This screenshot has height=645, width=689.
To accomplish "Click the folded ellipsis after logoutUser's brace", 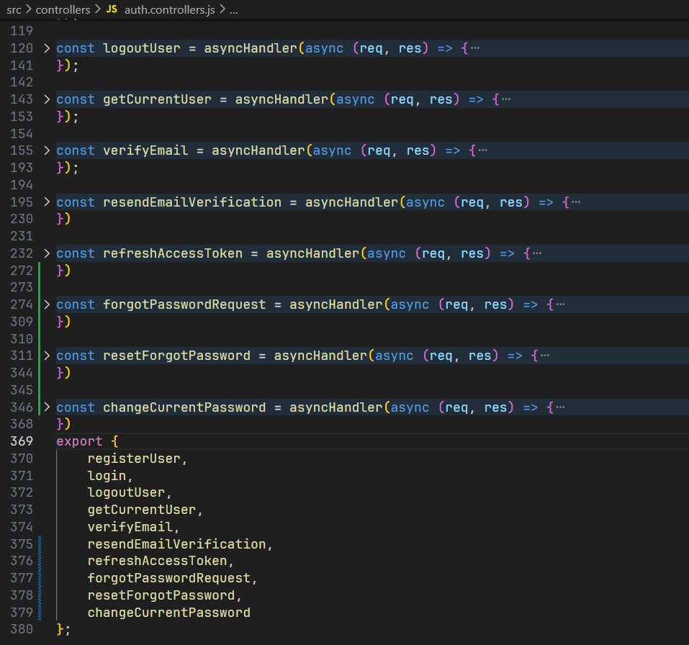I will pyautogui.click(x=475, y=48).
